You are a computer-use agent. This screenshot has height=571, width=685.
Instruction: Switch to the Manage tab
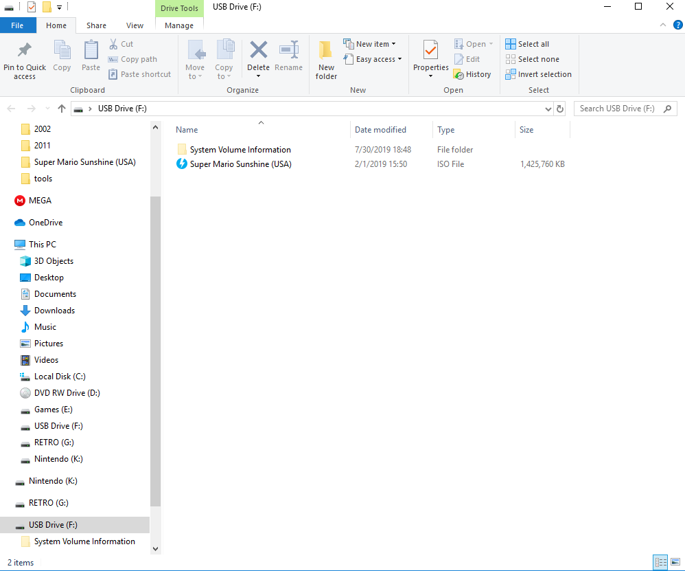(x=179, y=25)
